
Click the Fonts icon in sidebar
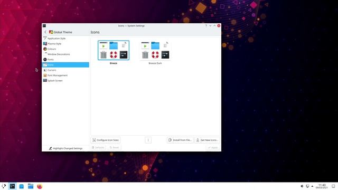[x=45, y=60]
